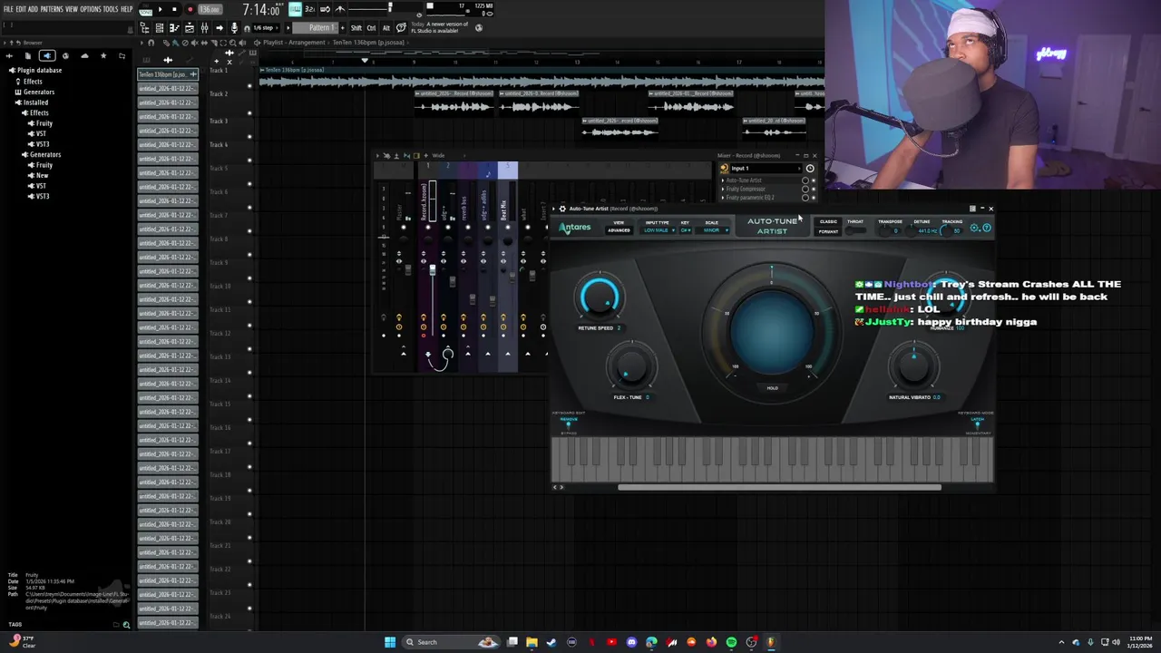Click the playlist mute tool icon
This screenshot has height=653, width=1161.
tap(194, 43)
